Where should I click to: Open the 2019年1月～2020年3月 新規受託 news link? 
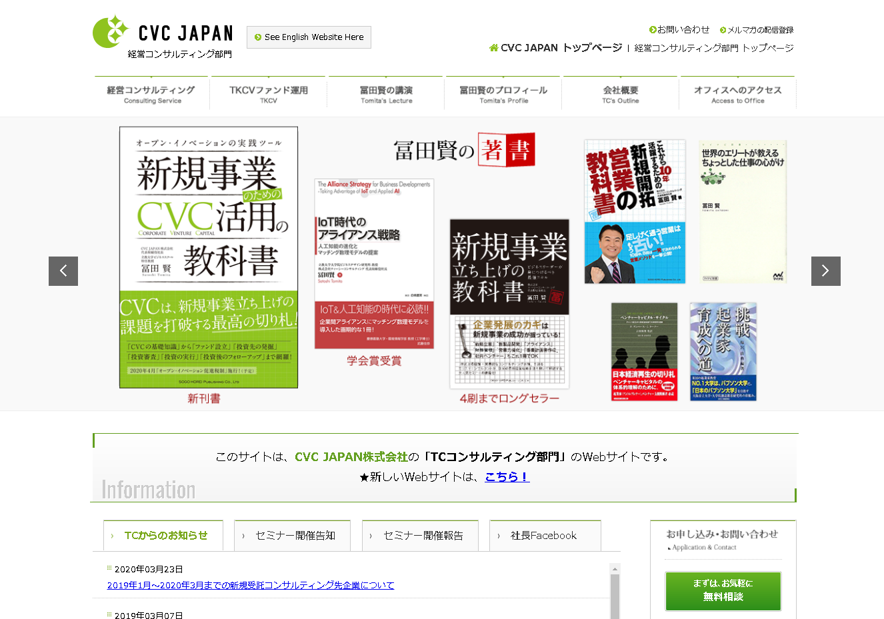pyautogui.click(x=251, y=585)
